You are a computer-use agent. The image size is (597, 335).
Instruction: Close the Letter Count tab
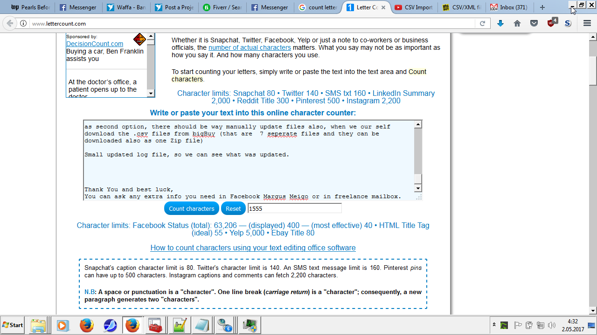382,7
